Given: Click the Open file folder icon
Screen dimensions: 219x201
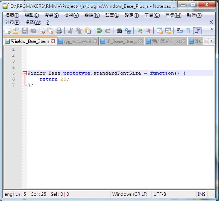Looking at the screenshot, I should click(x=16, y=31).
